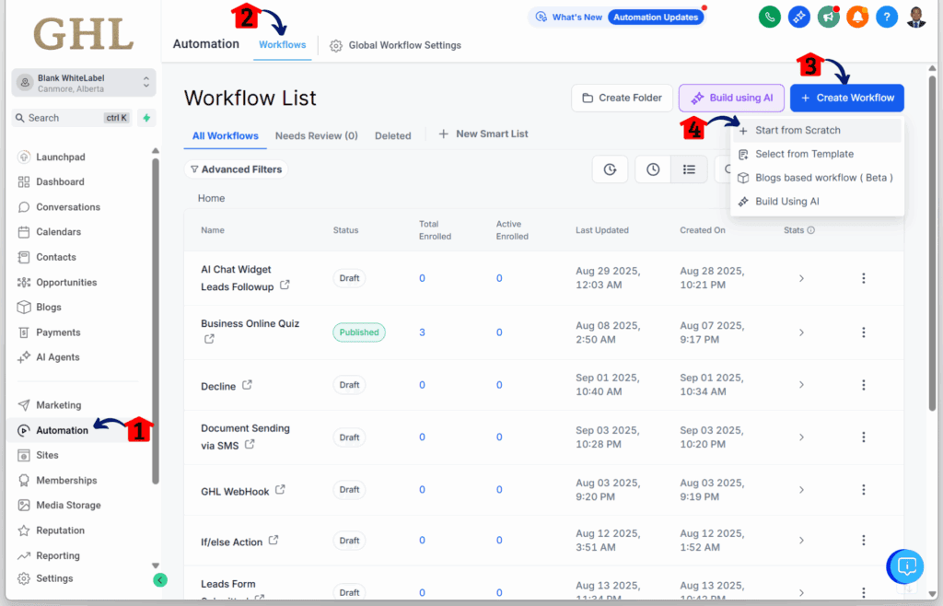Open the Create Workflow dropdown button
Viewport: 943px width, 606px height.
[x=847, y=98]
